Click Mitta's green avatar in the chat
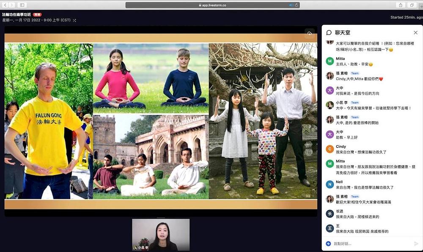The width and height of the screenshot is (423, 252). point(330,61)
